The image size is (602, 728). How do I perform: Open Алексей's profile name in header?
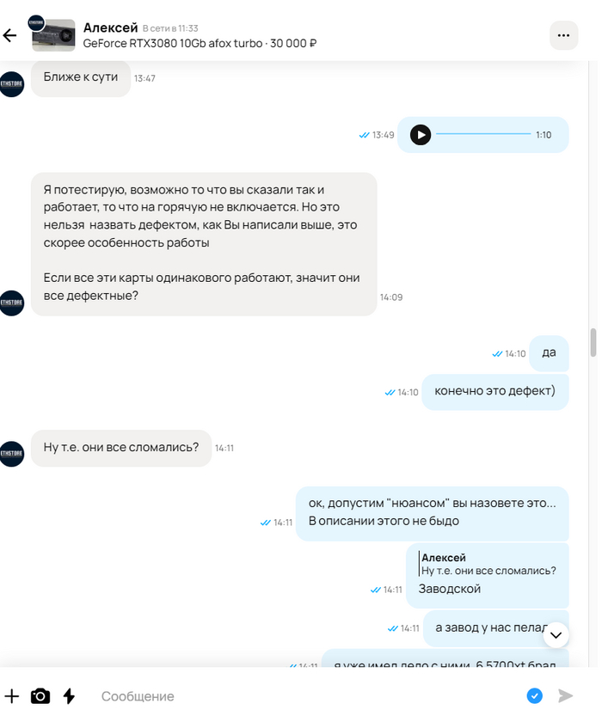point(111,28)
